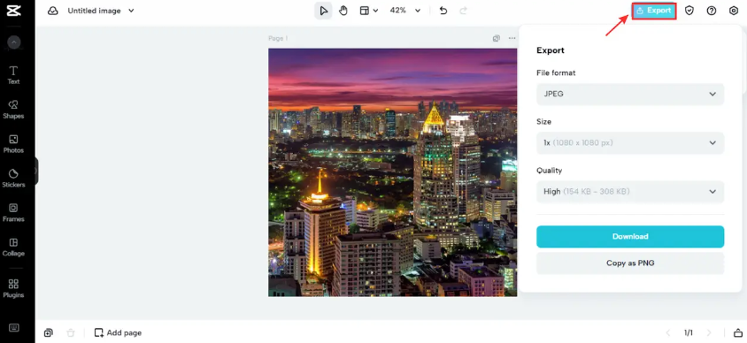Click the CapCut logo icon
The height and width of the screenshot is (343, 747).
(14, 11)
